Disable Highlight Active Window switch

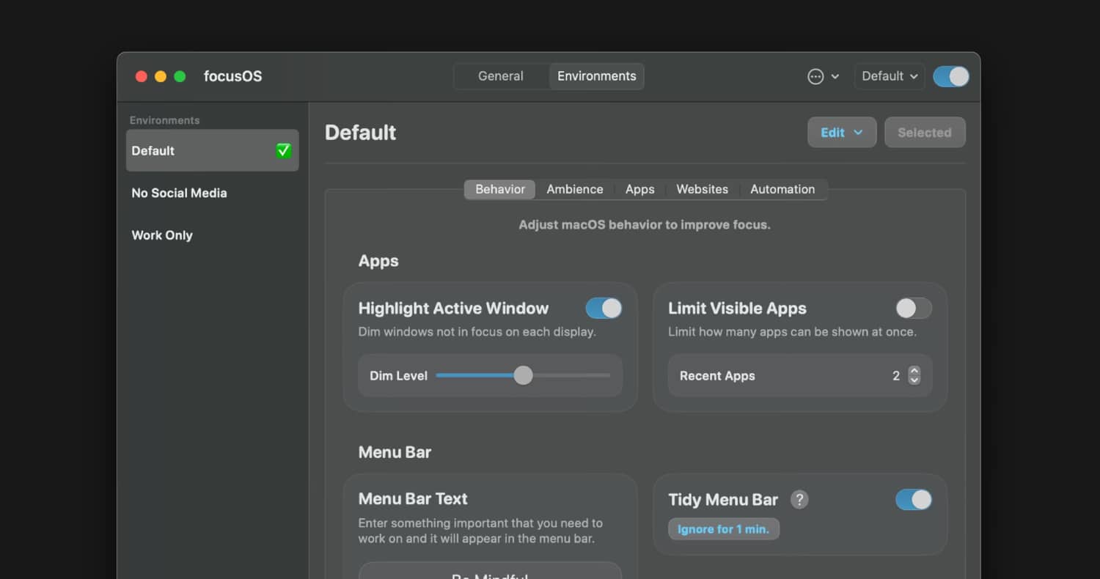pyautogui.click(x=604, y=308)
